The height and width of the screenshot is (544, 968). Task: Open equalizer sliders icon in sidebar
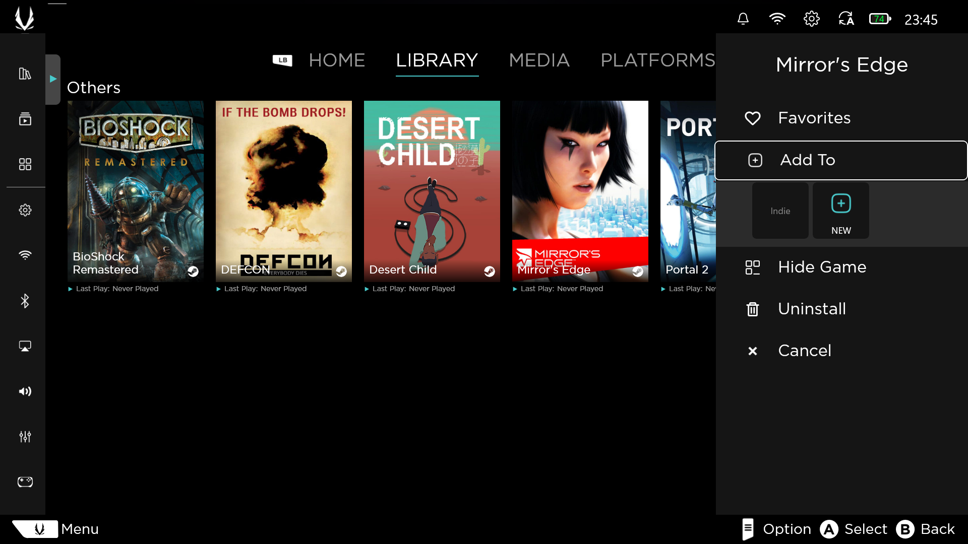[25, 437]
